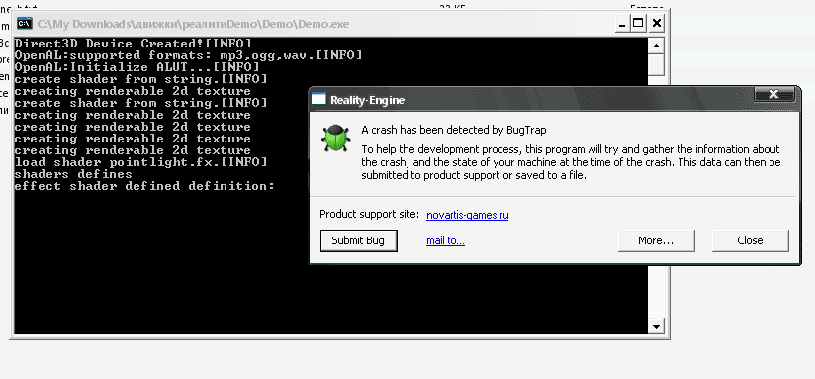815x379 pixels.
Task: Close the Reality-Engine dialog with X
Action: click(x=773, y=94)
